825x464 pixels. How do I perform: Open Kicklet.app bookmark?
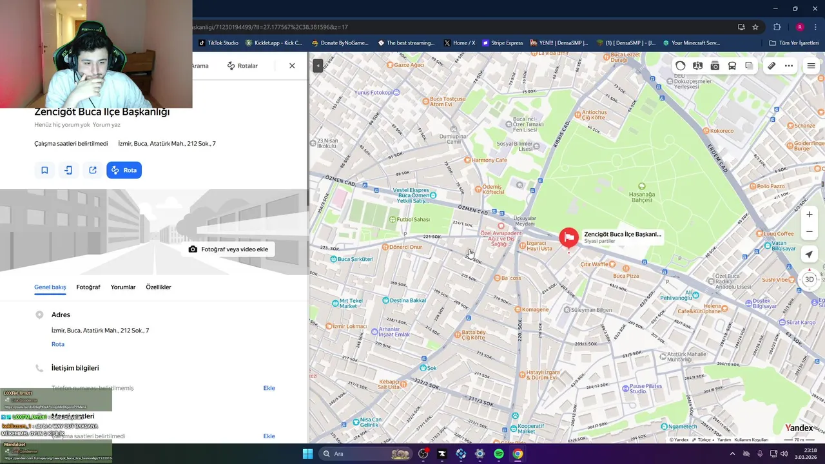(x=273, y=43)
